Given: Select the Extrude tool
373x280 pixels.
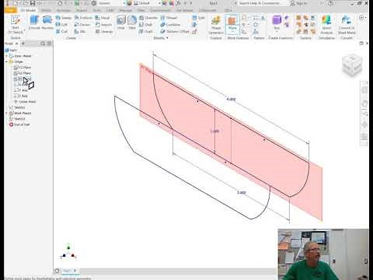Looking at the screenshot, I should pos(34,23).
